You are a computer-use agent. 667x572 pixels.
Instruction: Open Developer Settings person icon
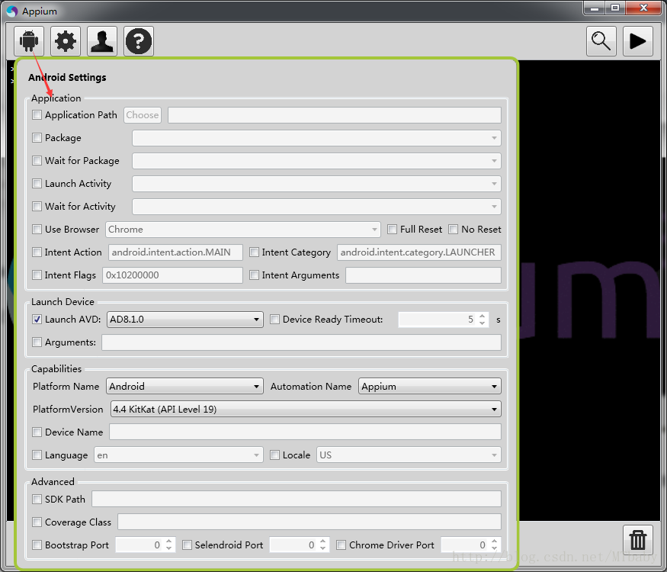102,41
